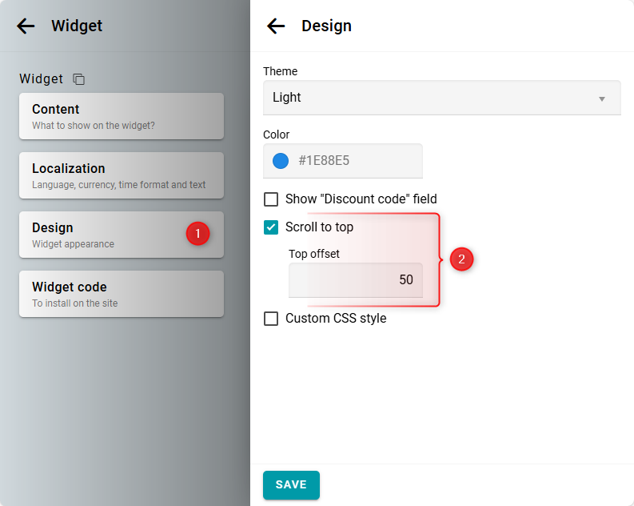
Task: Click the back arrow beside Design title
Action: [276, 26]
